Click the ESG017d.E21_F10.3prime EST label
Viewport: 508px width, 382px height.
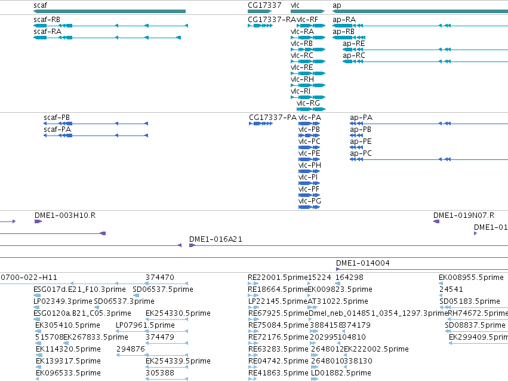[80, 289]
